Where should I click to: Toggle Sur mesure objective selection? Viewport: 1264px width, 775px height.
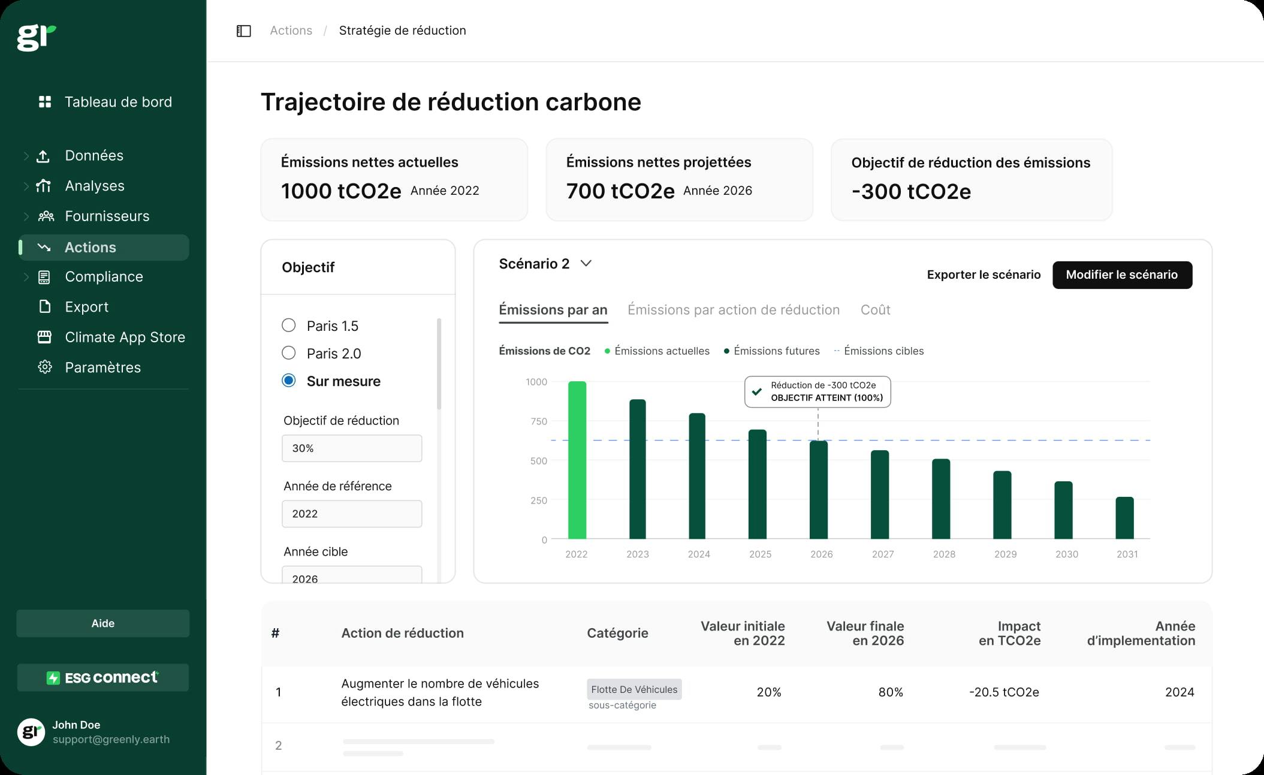pos(287,380)
